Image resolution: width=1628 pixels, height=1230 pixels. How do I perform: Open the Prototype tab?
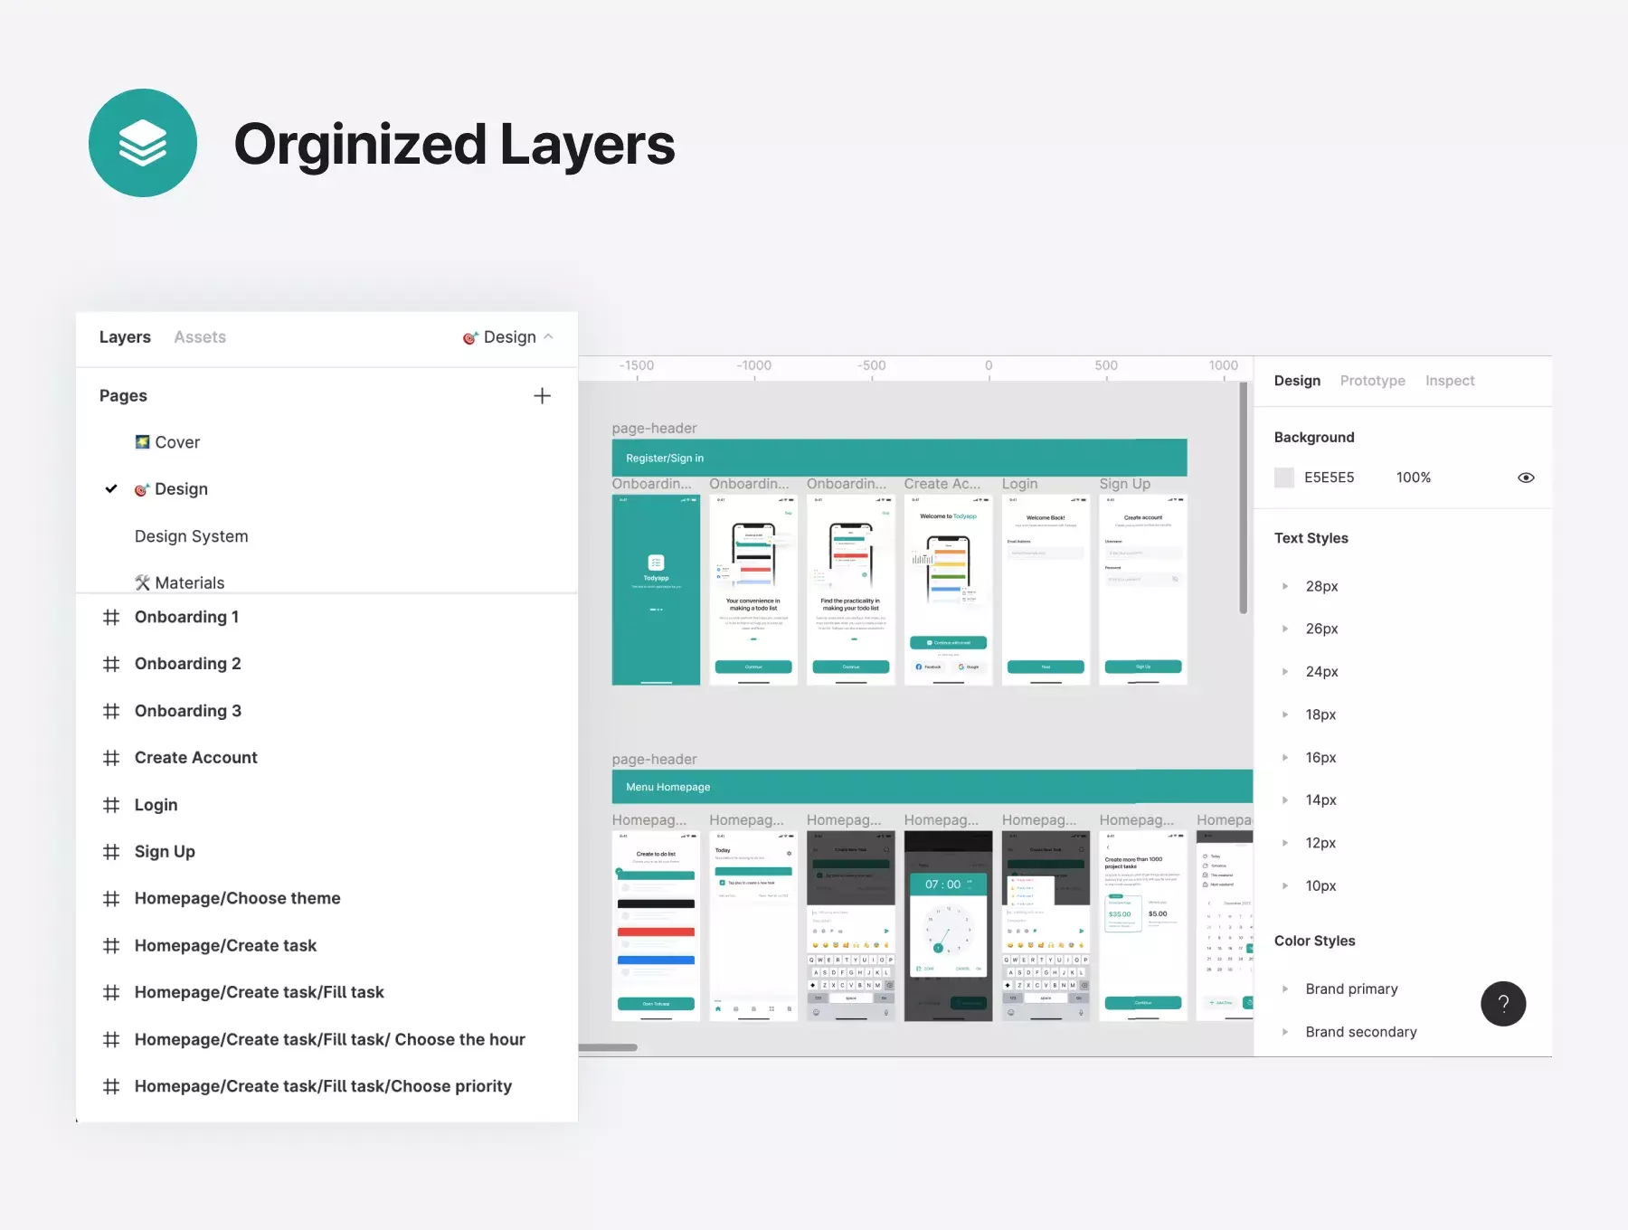pyautogui.click(x=1372, y=381)
